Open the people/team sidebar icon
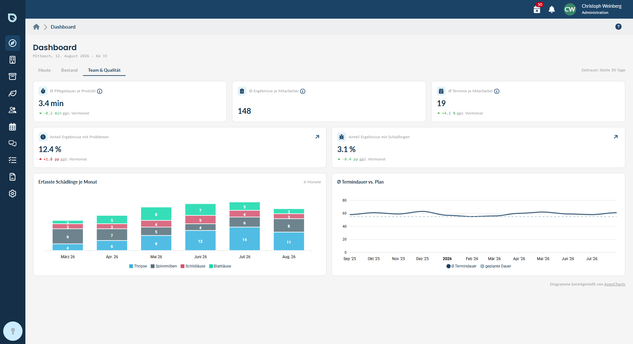The image size is (633, 344). pyautogui.click(x=13, y=110)
